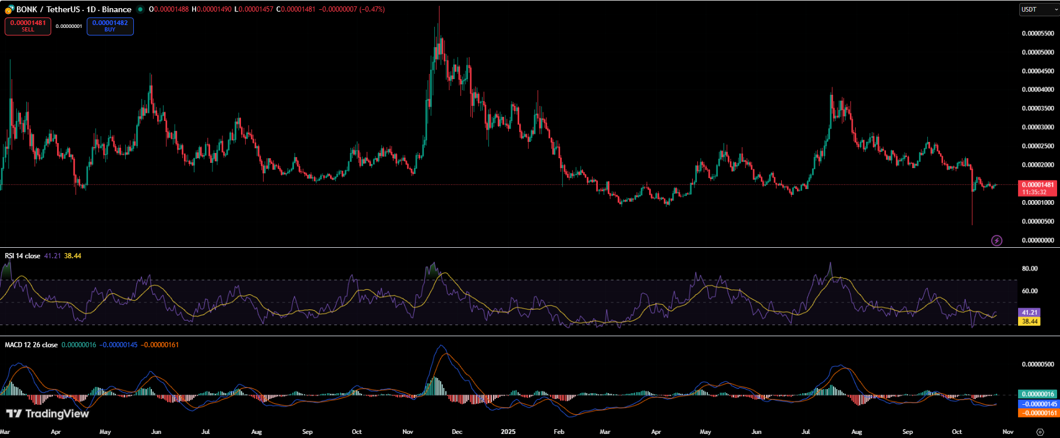The height and width of the screenshot is (438, 1060).
Task: Select the RSI 14 close indicator legend
Action: coord(23,256)
